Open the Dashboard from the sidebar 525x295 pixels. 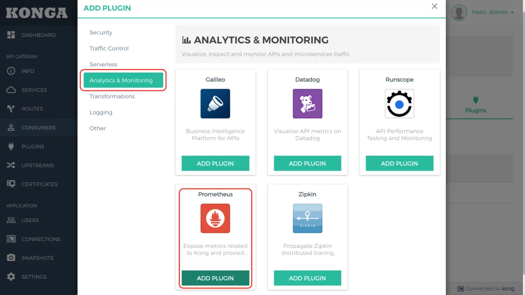coord(38,35)
